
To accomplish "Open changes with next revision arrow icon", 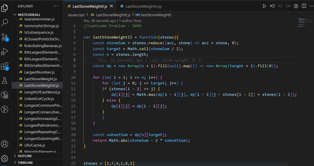I will [x=288, y=6].
